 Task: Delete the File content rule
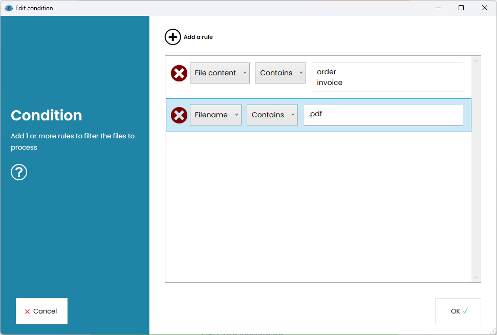point(179,73)
